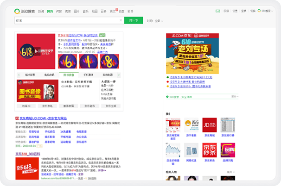281x186 pixels.
Task: Click the green 搜一下 search button
Action: pos(134,20)
